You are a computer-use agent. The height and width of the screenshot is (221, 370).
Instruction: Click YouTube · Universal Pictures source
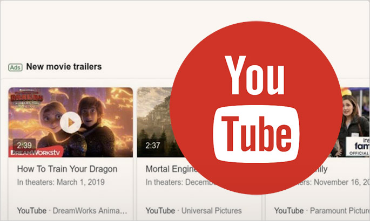point(193,211)
